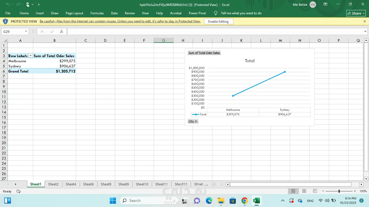This screenshot has width=369, height=207.
Task: Click the Touch/Mouse Mode icon in Quick Access Toolbar
Action: [28, 5]
